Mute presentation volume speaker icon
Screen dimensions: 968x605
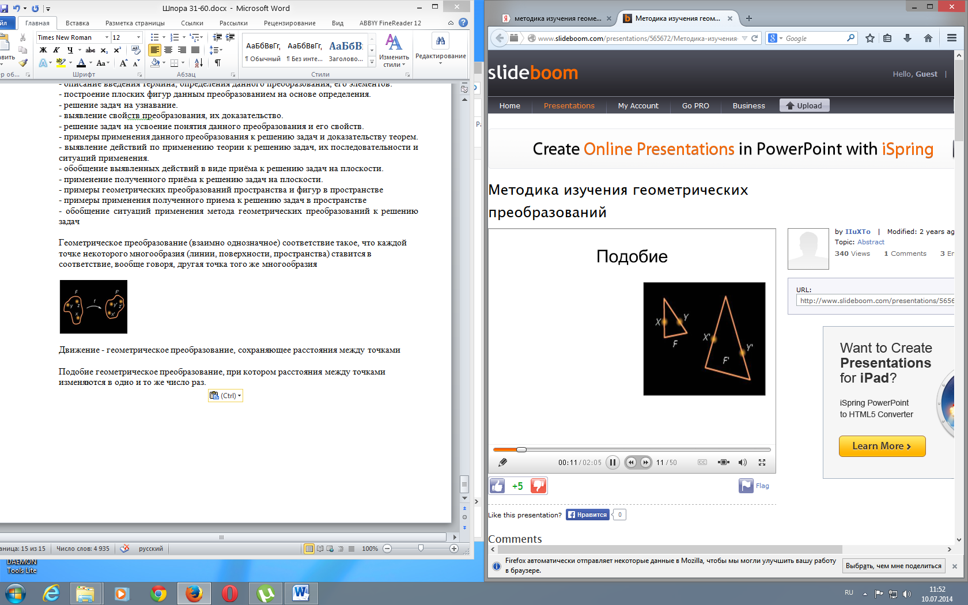[x=743, y=462]
